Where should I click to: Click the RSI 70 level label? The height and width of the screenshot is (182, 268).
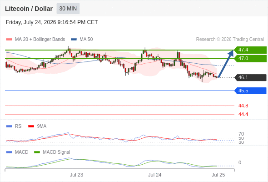241,134
